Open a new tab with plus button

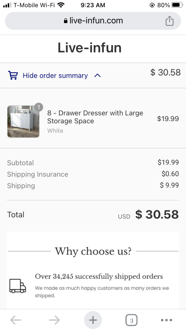point(93,320)
